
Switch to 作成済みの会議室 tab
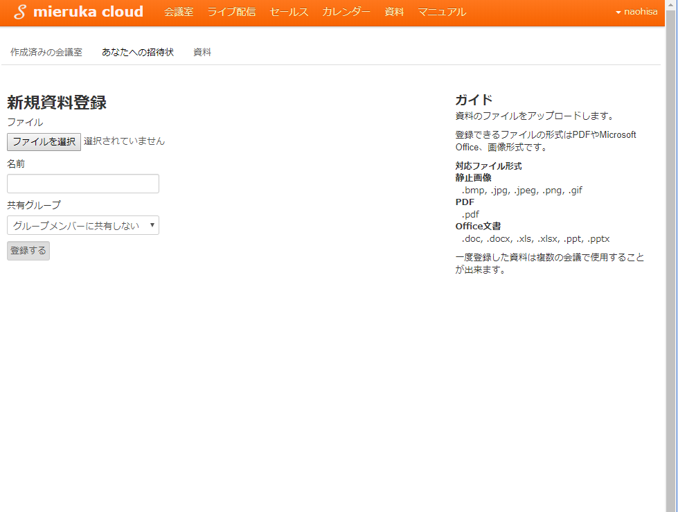(x=46, y=53)
